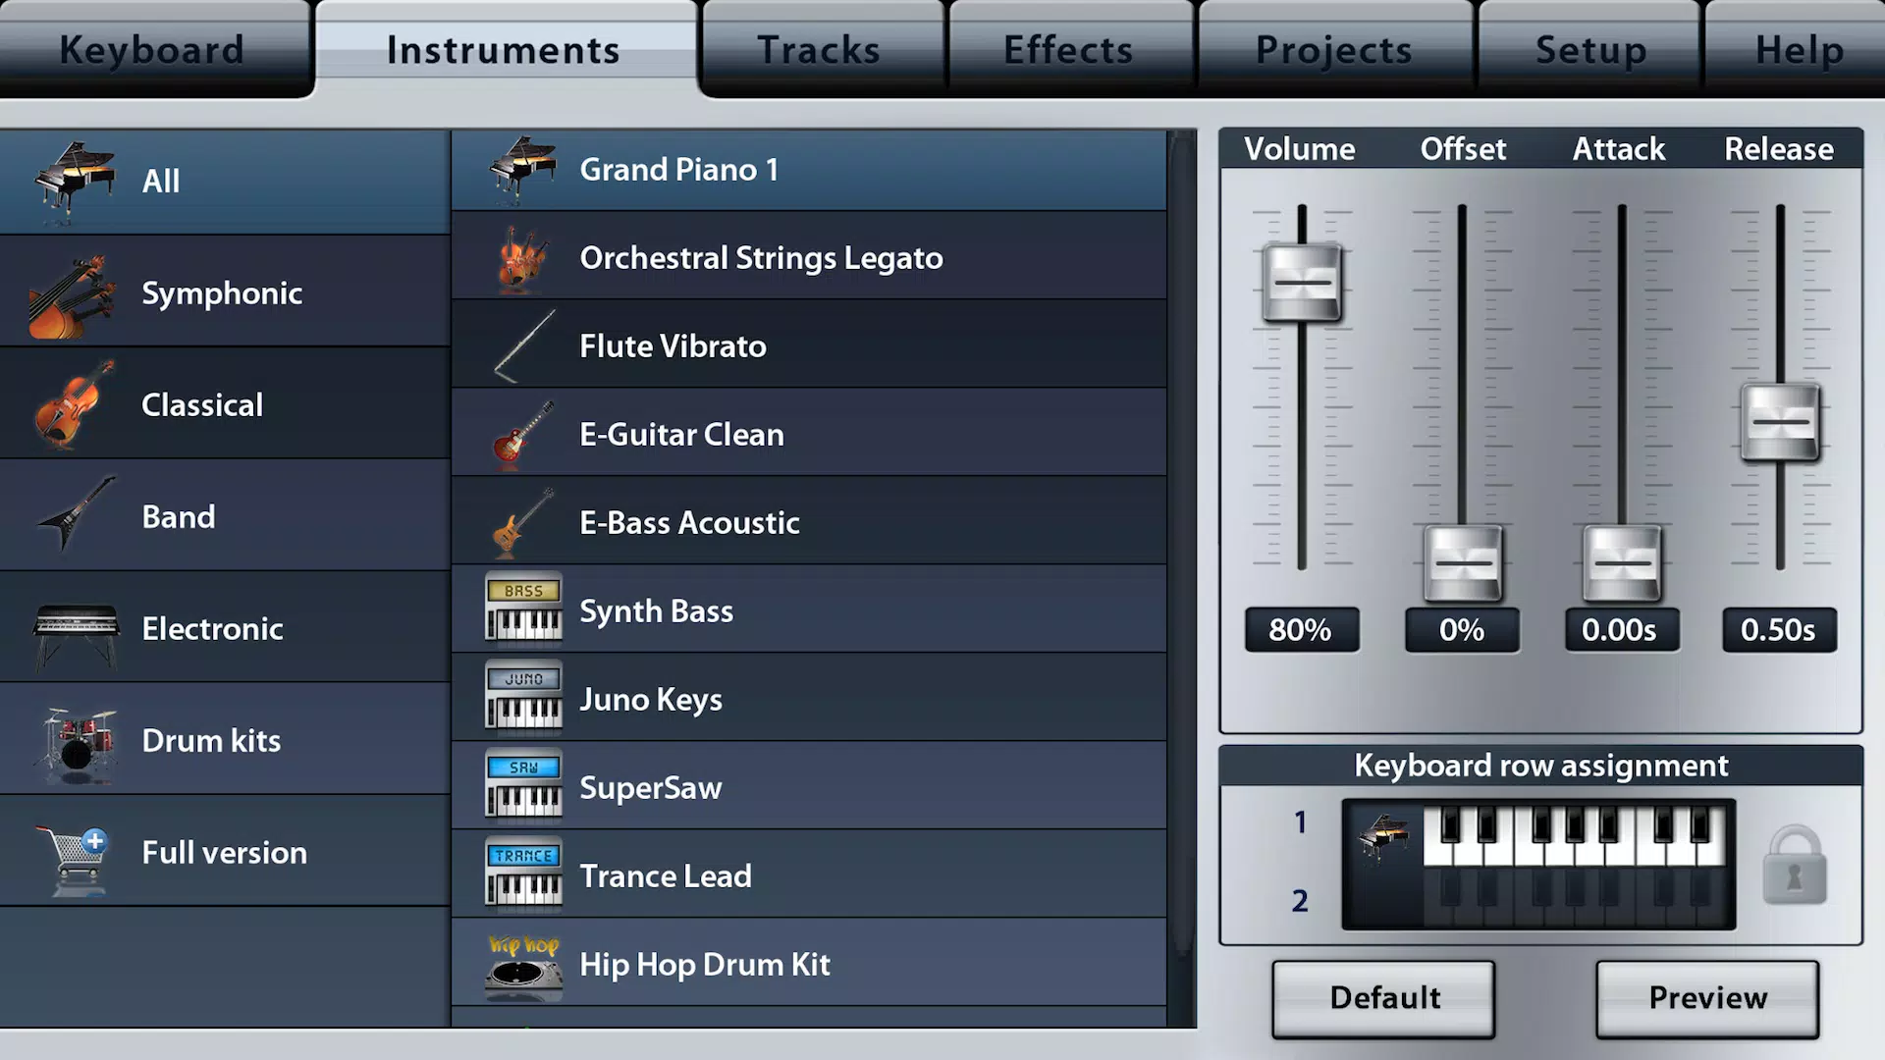Viewport: 1885px width, 1060px height.
Task: Select the E-Guitar Clean instrument
Action: coord(814,434)
